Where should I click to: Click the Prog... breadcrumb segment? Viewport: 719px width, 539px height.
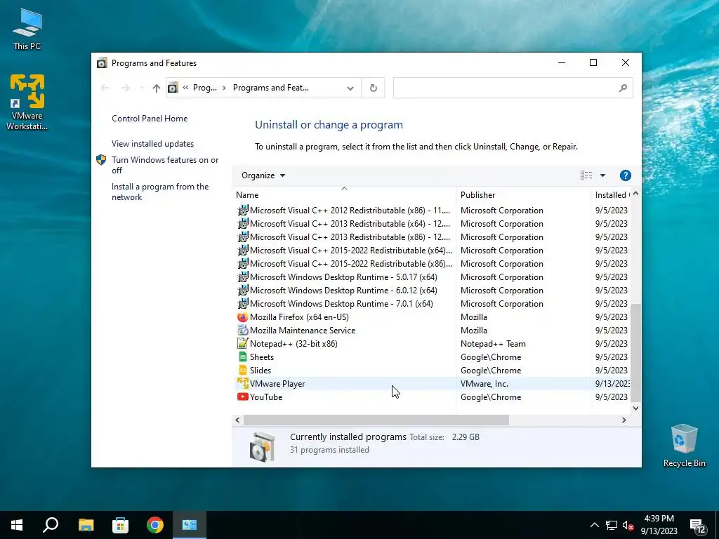205,88
